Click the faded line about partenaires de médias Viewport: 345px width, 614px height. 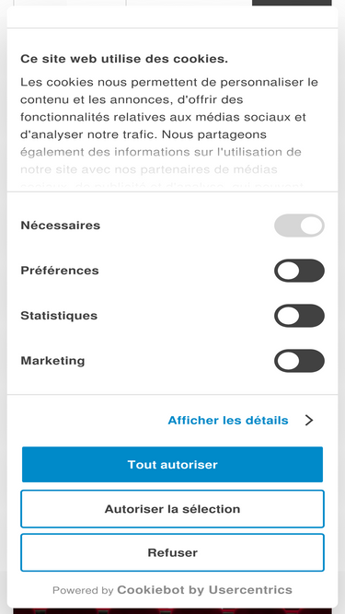(x=149, y=169)
